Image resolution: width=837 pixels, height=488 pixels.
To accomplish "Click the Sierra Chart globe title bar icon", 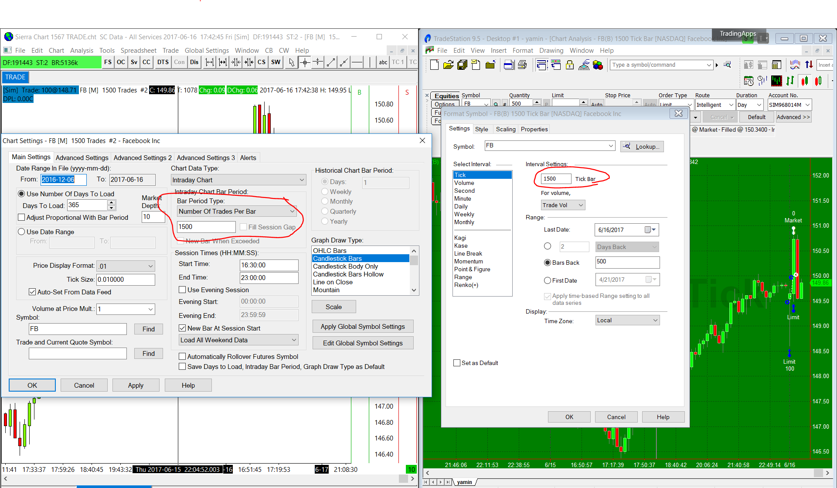I will (x=8, y=37).
